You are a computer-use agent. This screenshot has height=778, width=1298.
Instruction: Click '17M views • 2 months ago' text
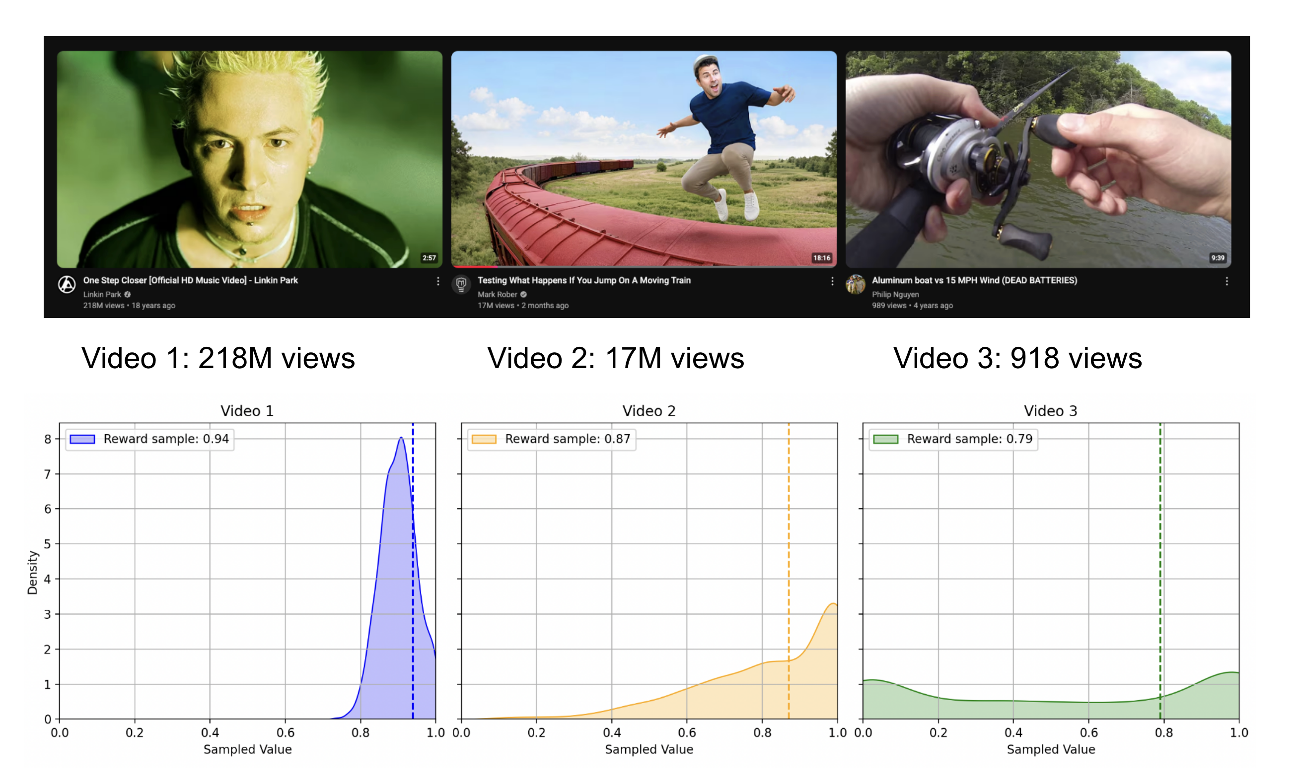523,306
